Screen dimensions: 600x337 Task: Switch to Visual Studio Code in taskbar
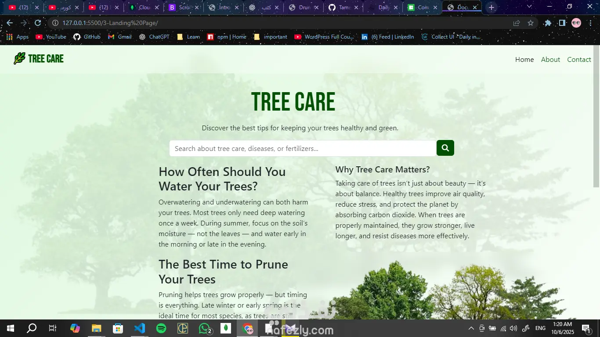pyautogui.click(x=139, y=328)
